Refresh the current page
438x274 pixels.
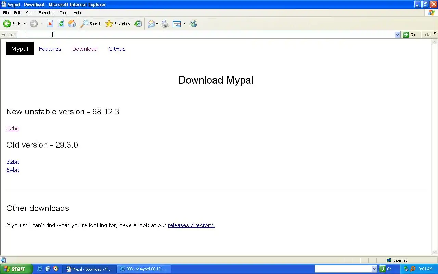[x=61, y=24]
